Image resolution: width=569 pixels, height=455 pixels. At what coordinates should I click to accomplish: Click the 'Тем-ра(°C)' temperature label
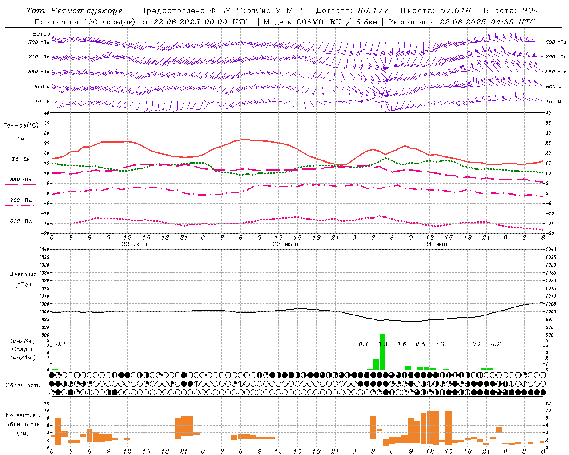tap(21, 126)
